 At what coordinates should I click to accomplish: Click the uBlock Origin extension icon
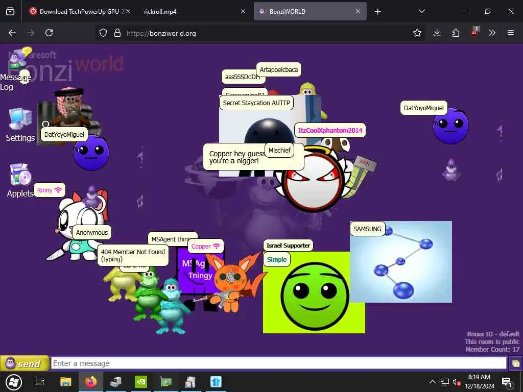point(474,32)
